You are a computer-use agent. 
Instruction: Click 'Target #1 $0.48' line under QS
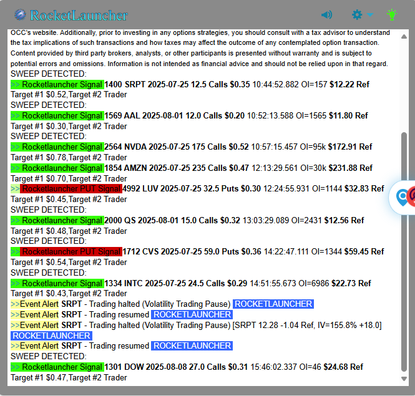pyautogui.click(x=69, y=231)
